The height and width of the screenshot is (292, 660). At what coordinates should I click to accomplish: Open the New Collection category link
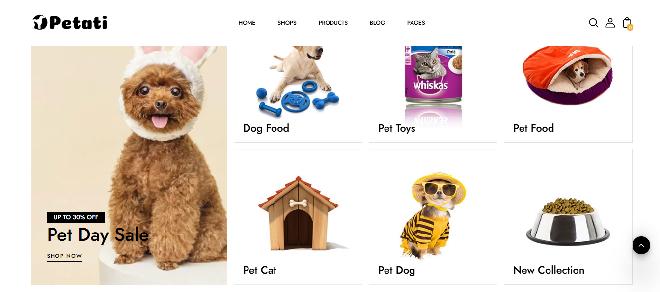tap(549, 270)
